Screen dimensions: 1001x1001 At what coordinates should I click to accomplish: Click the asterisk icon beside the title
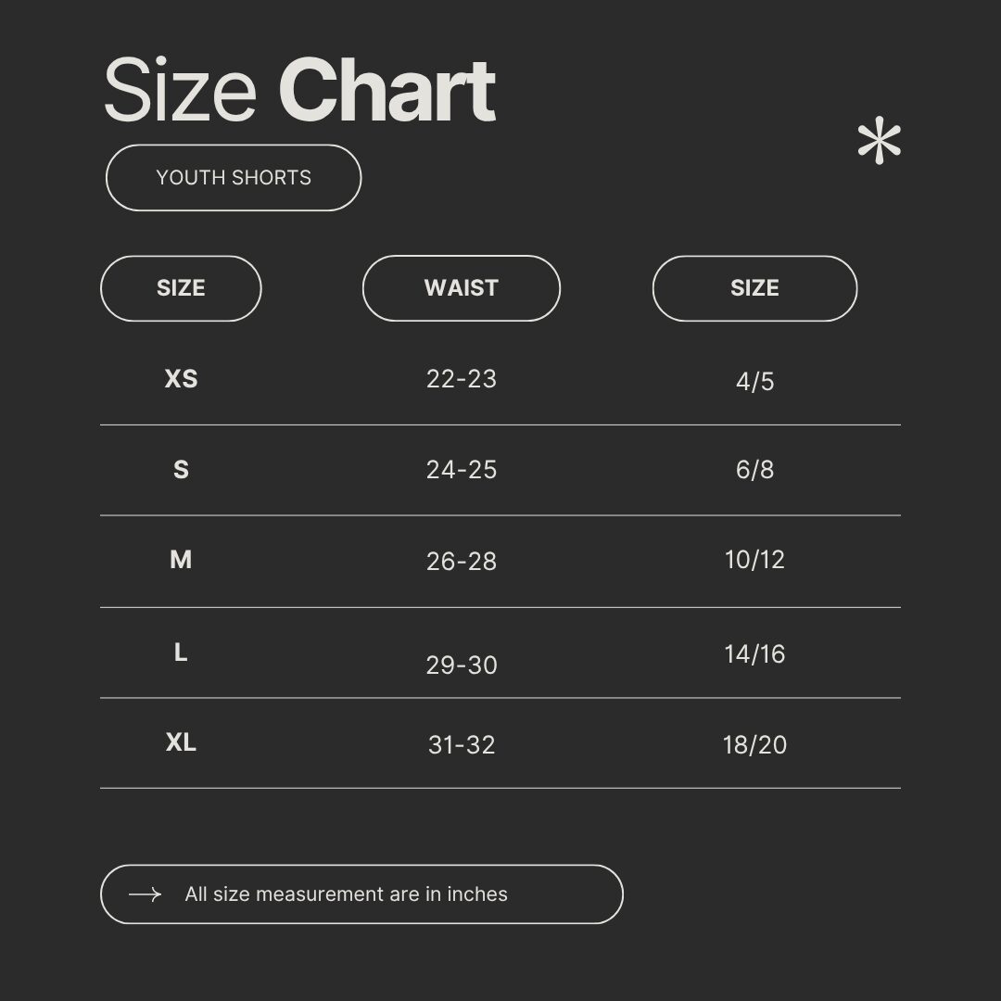point(879,144)
